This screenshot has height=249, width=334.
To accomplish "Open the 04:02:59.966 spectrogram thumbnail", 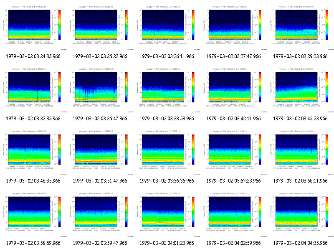I will 234,214.
